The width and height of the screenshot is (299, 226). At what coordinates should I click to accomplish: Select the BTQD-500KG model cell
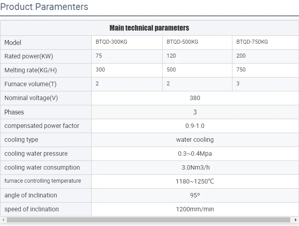pyautogui.click(x=182, y=42)
